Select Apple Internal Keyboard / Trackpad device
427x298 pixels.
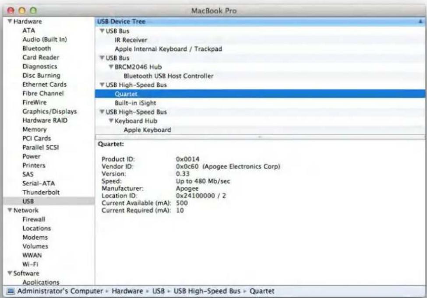168,49
